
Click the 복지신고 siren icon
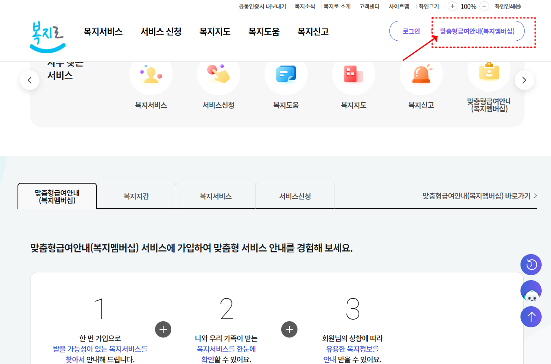[x=421, y=74]
